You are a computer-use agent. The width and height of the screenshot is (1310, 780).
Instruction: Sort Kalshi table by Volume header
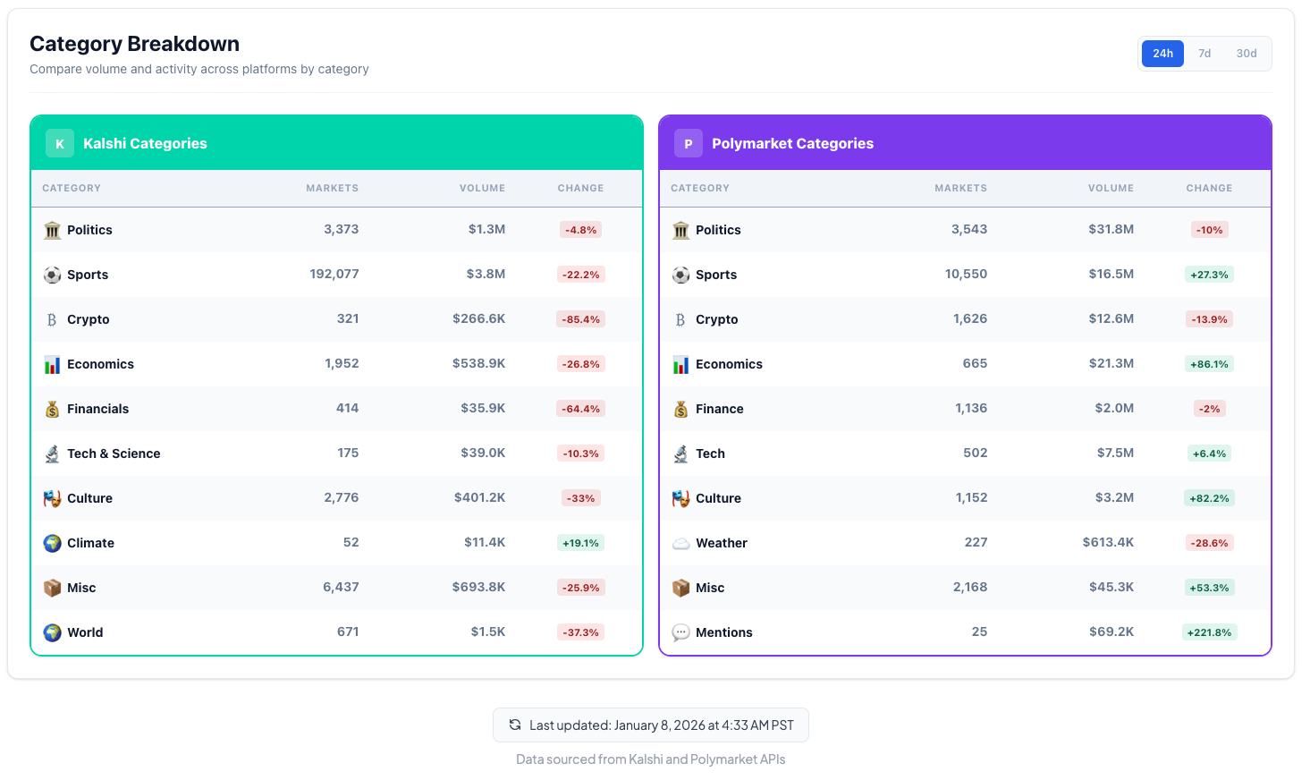(x=482, y=188)
